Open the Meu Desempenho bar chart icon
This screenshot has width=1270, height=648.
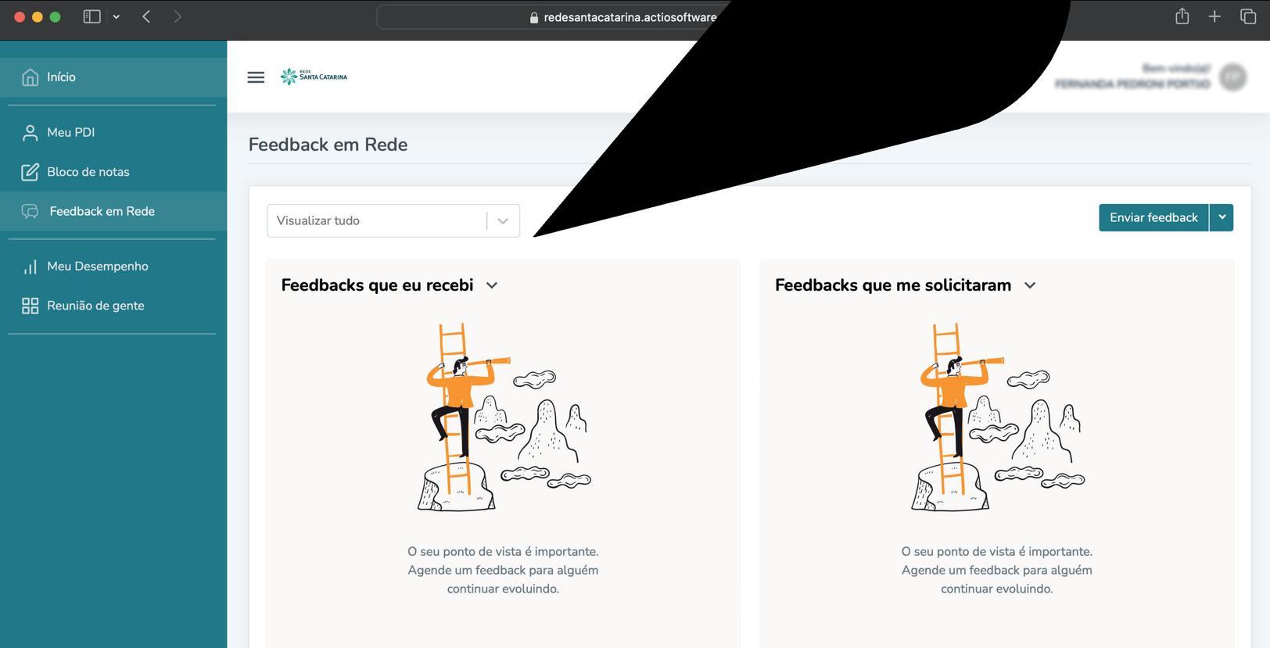[30, 267]
